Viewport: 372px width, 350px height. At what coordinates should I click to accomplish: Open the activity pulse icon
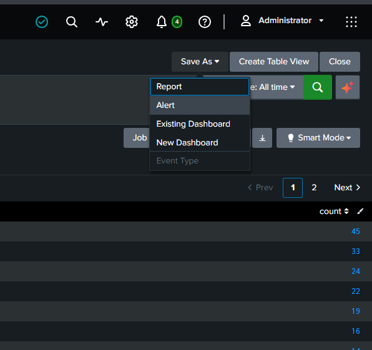102,22
